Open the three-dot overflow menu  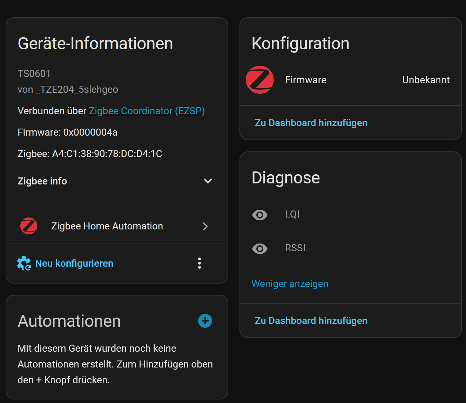coord(200,264)
